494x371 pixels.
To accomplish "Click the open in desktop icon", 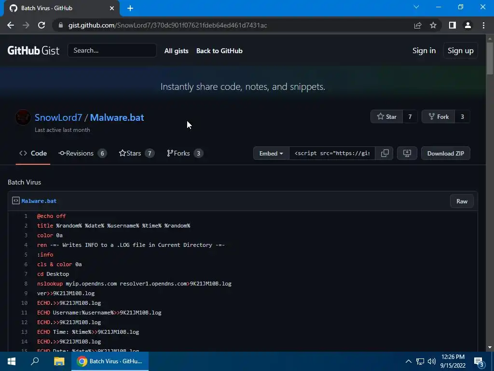I will [407, 153].
